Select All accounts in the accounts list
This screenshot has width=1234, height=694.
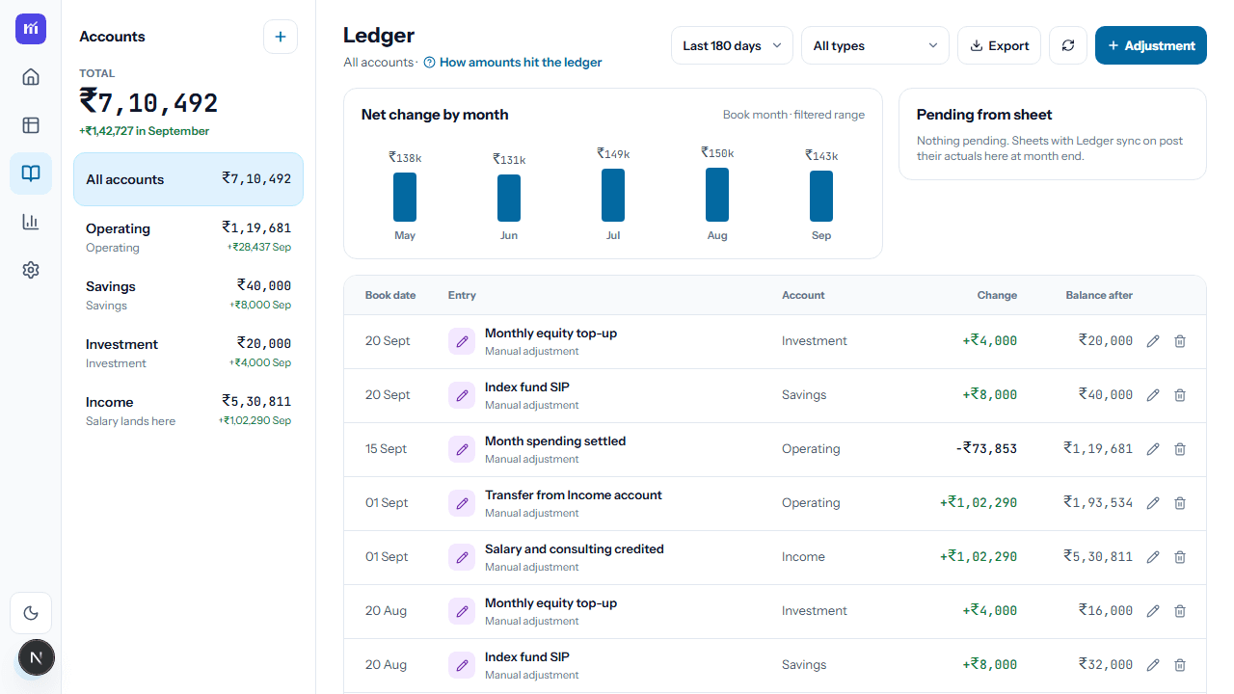(188, 179)
